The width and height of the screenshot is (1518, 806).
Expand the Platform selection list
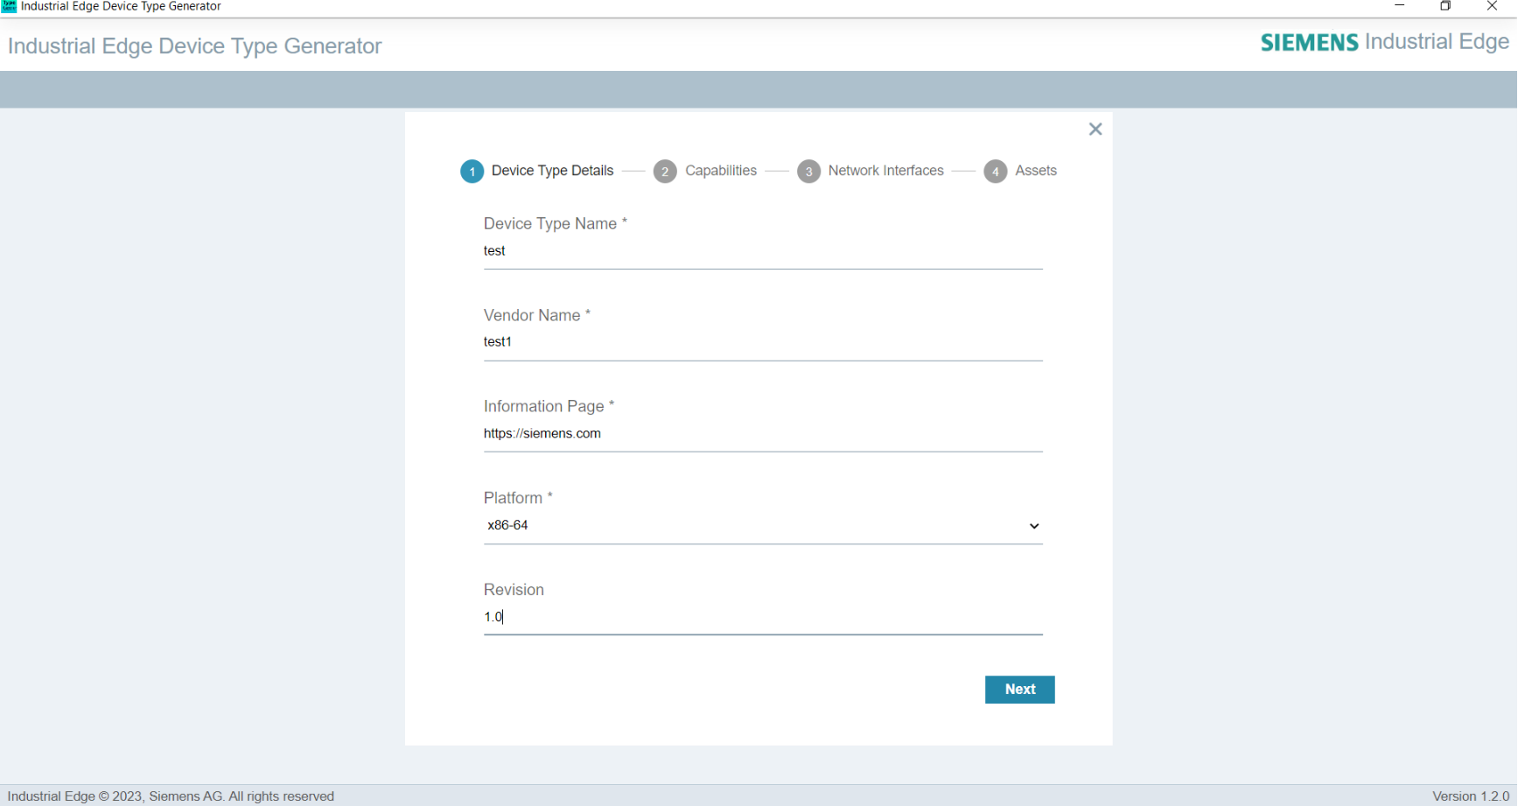[1033, 526]
